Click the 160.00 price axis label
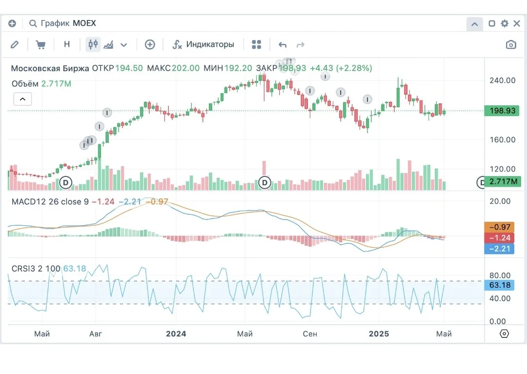Viewport: 527px width, 374px height. 503,139
